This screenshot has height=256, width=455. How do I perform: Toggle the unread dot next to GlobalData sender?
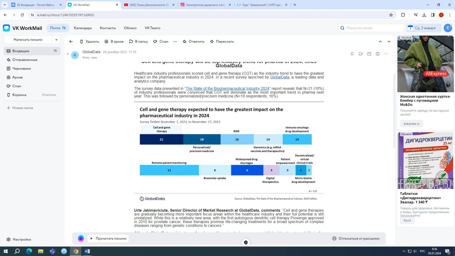pos(68,54)
